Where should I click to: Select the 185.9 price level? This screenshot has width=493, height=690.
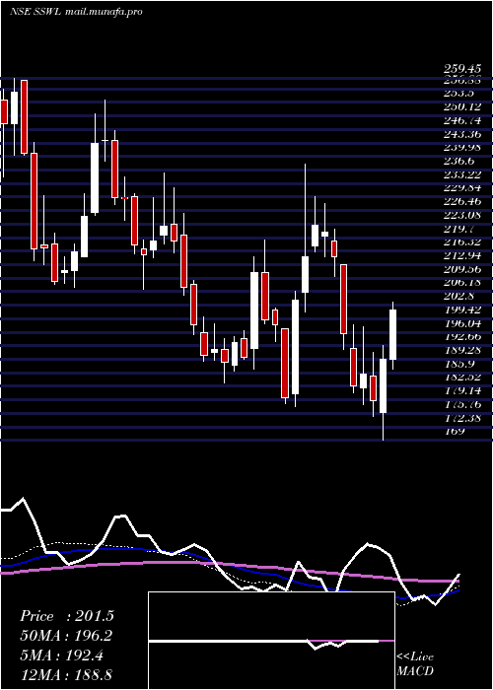point(458,364)
